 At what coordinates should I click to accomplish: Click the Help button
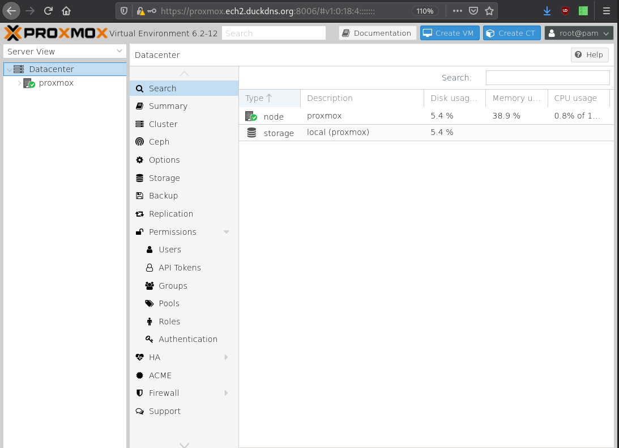pos(590,54)
